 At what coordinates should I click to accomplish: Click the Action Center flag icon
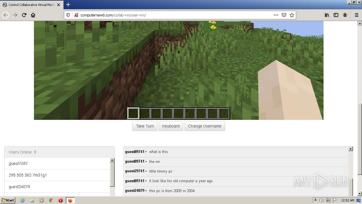(335, 200)
